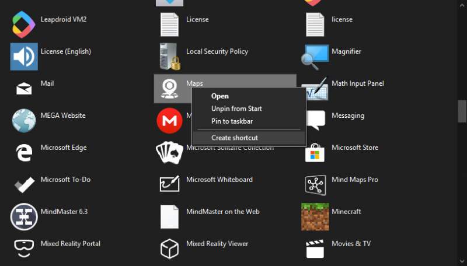
Task: Click the Mind Maps Pro label
Action: pos(355,180)
